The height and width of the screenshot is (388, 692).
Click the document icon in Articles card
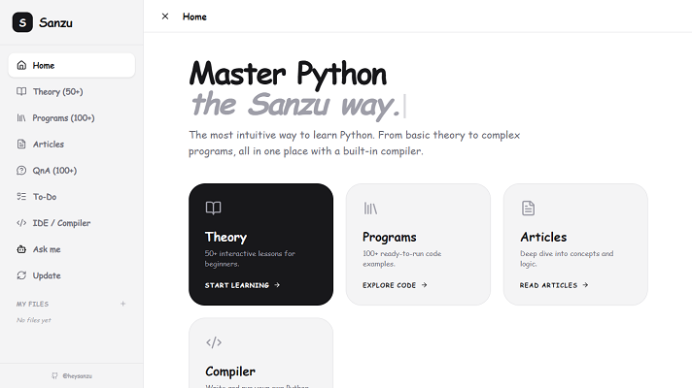pos(528,208)
